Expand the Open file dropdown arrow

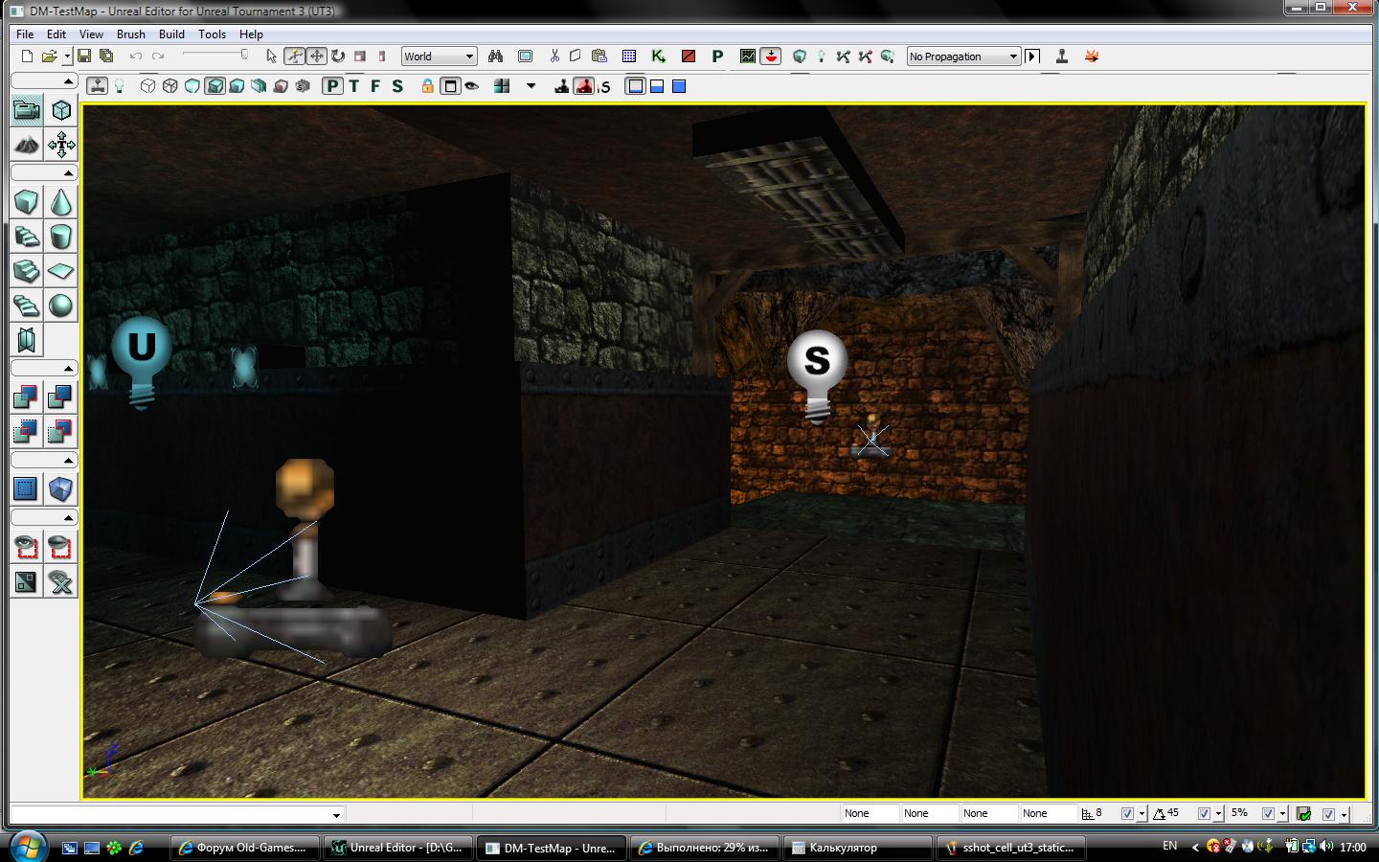(x=67, y=57)
